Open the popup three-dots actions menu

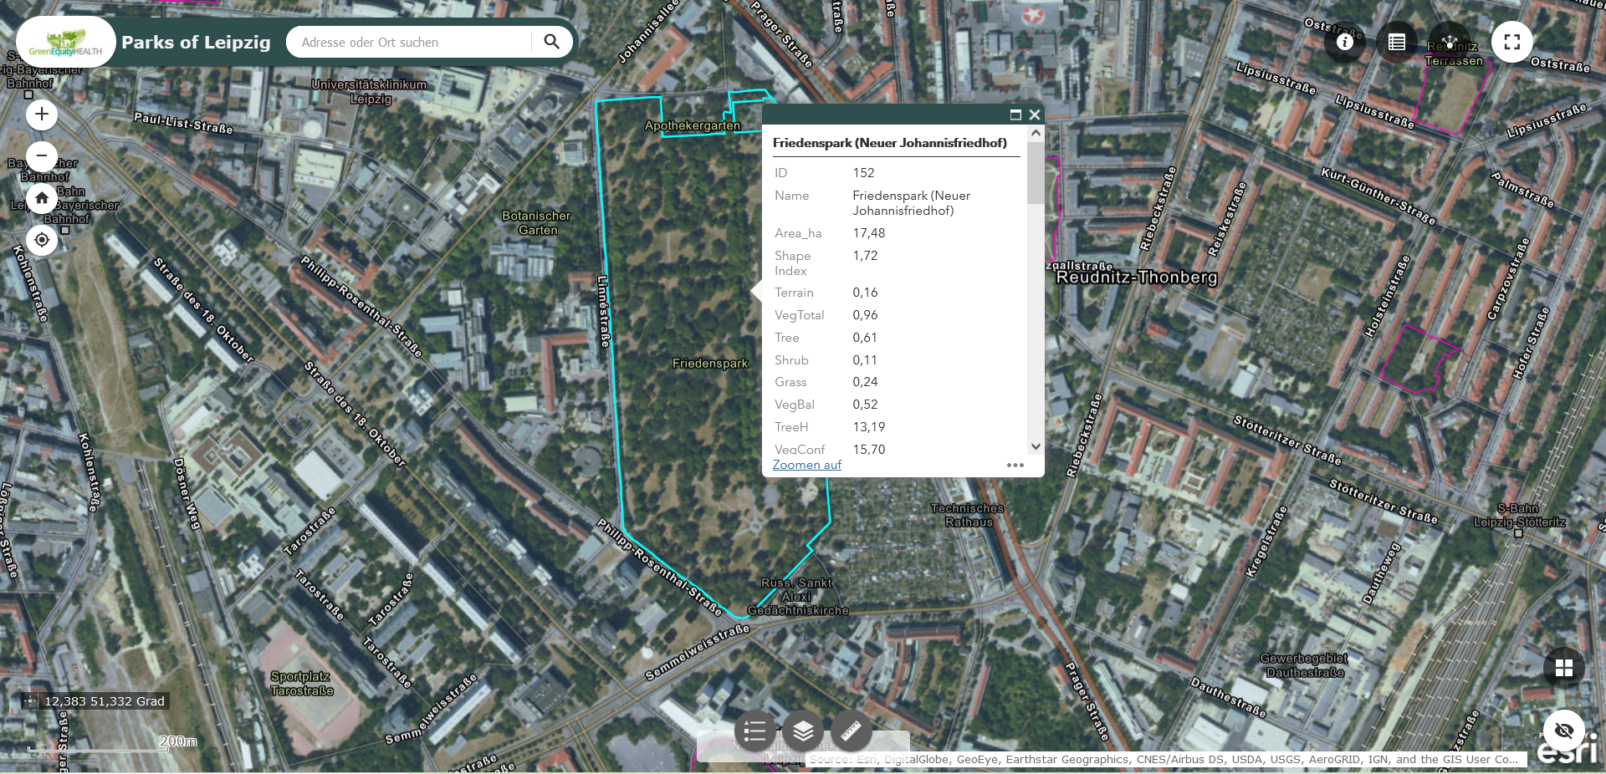click(x=1015, y=465)
